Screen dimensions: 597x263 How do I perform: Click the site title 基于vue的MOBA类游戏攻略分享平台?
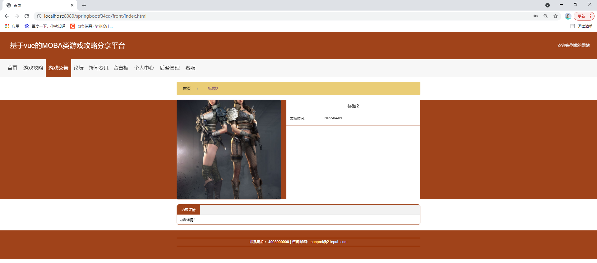tap(67, 46)
